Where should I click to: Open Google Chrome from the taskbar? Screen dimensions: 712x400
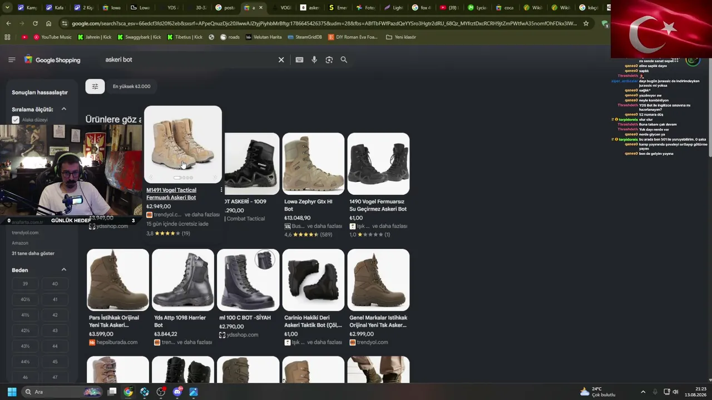tap(128, 392)
